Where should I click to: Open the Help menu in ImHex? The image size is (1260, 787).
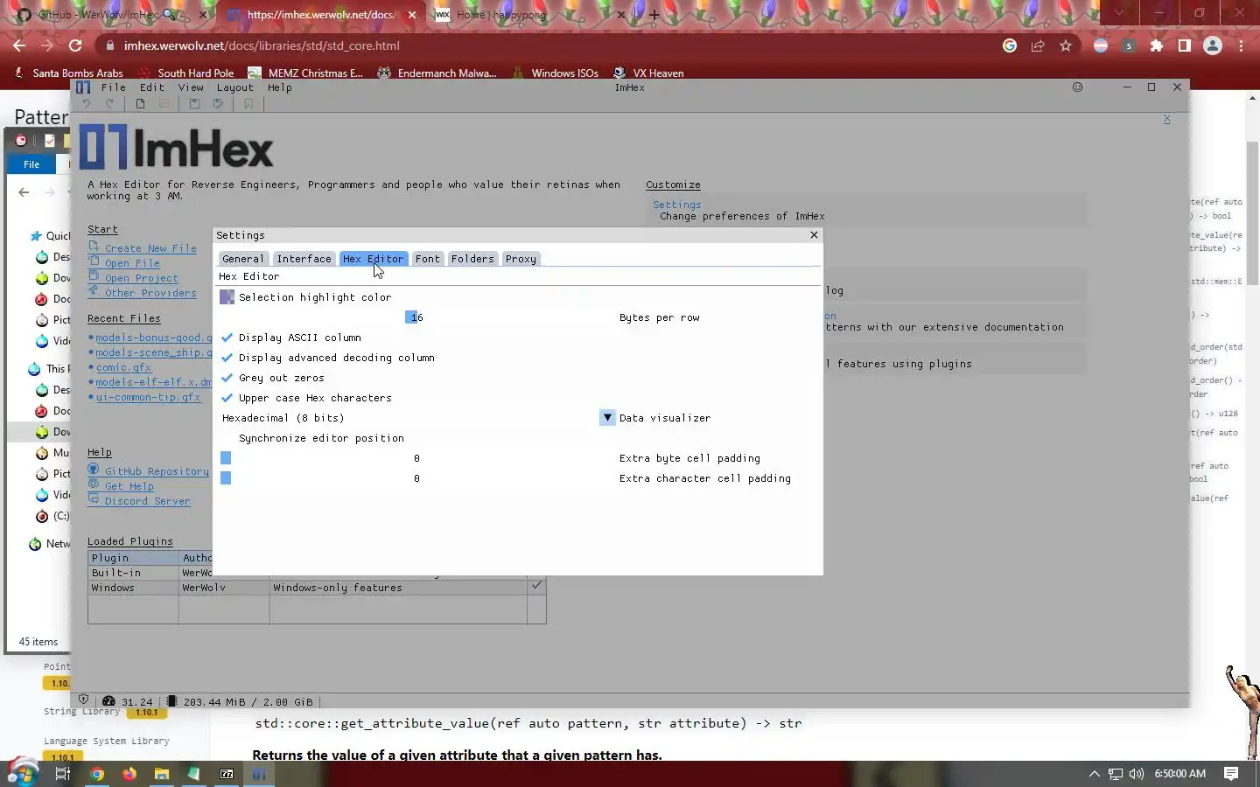(x=280, y=87)
